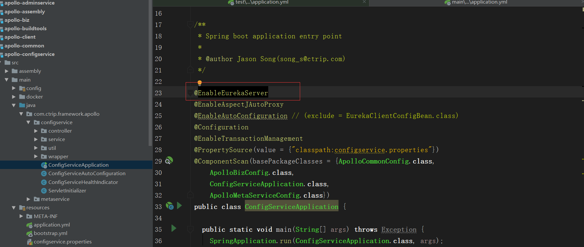Click the magnifier gutter icon on line 29
This screenshot has height=247, width=584.
tap(169, 161)
